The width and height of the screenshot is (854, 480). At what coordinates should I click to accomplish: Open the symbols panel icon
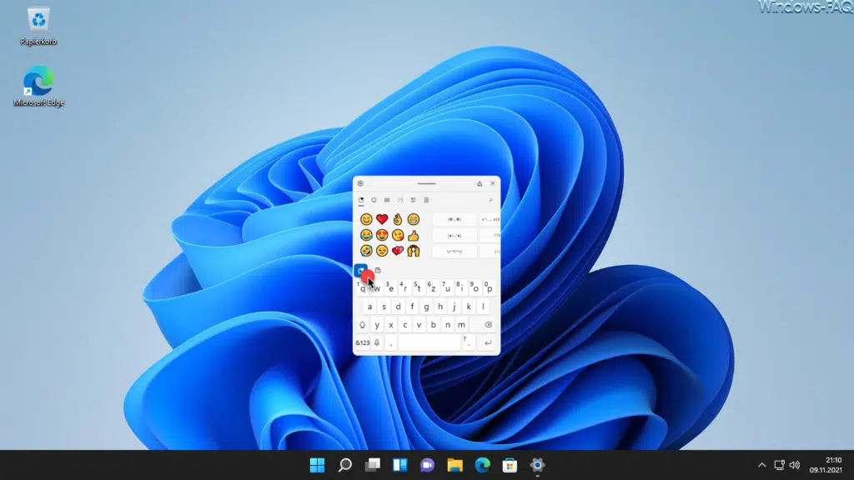[x=413, y=199]
